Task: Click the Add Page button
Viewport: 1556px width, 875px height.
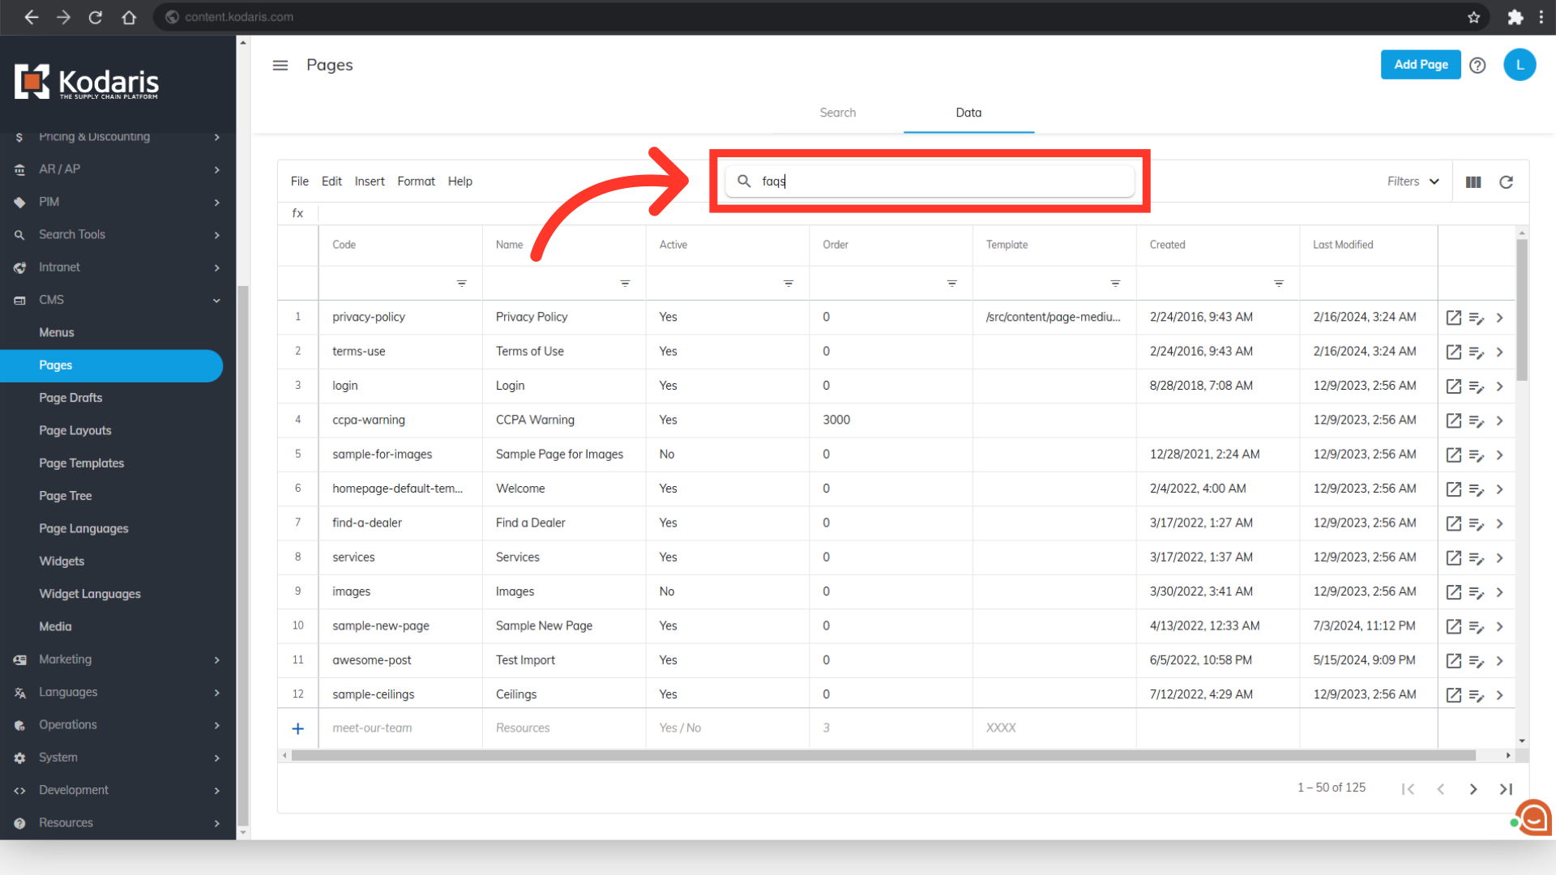Action: coord(1420,65)
